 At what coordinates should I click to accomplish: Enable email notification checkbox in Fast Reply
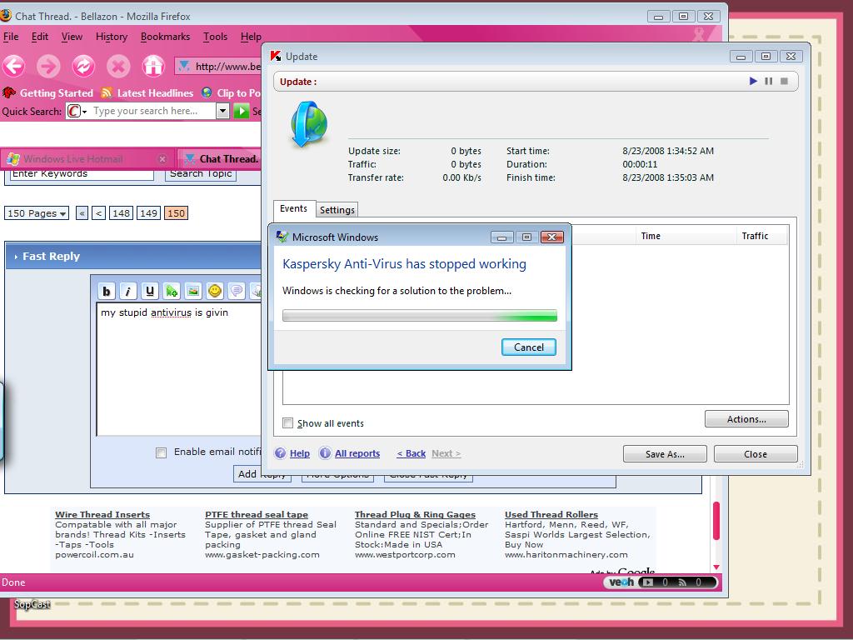pos(161,452)
